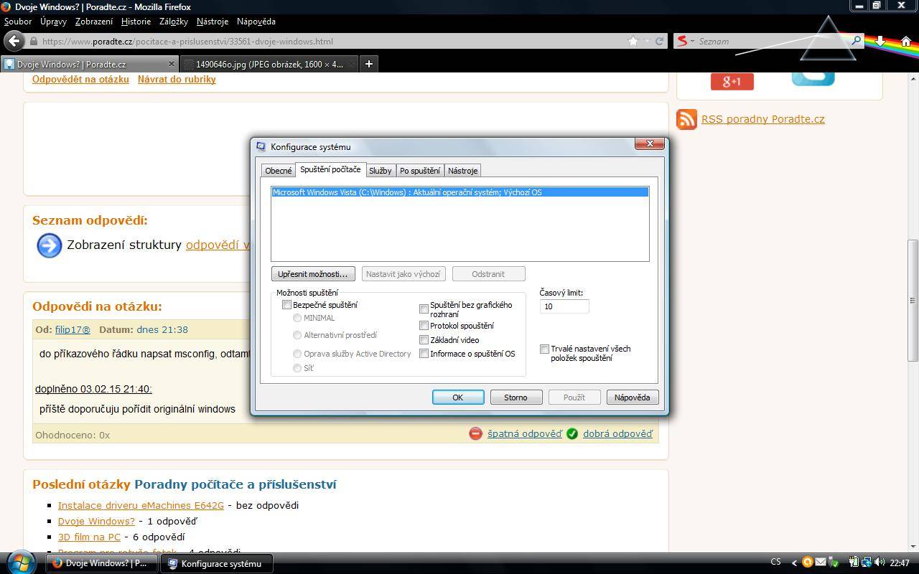Select the MINIMAL radio button

pyautogui.click(x=297, y=318)
